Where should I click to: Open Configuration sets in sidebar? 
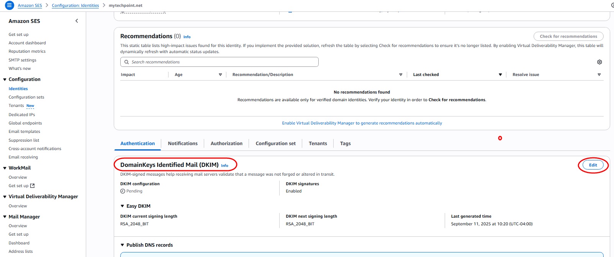[x=26, y=97]
